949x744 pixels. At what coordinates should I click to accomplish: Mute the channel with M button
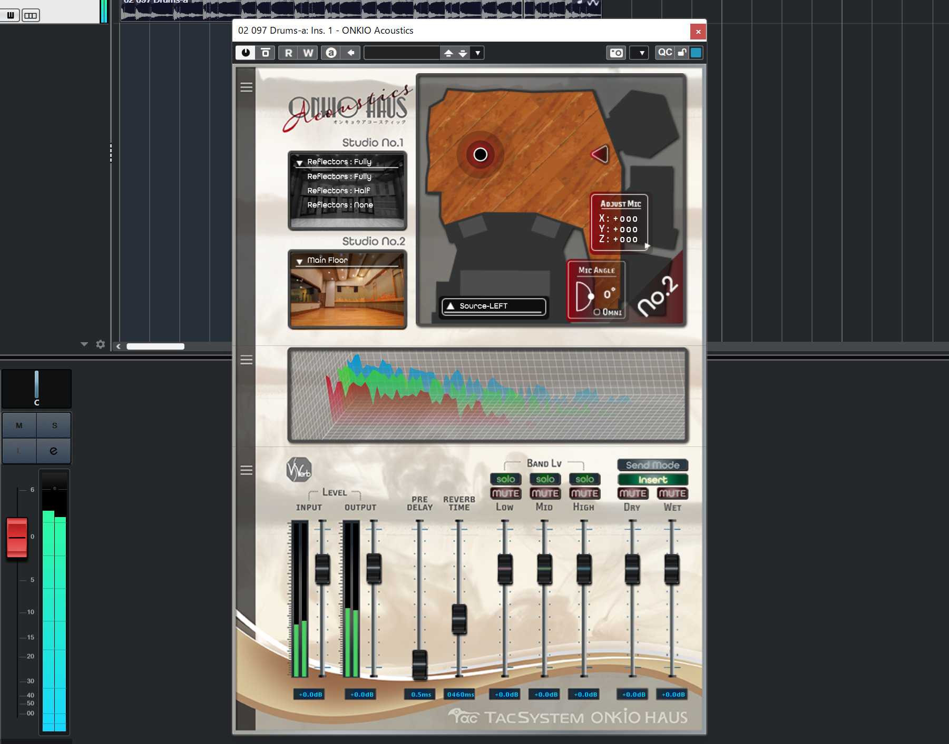(x=19, y=425)
